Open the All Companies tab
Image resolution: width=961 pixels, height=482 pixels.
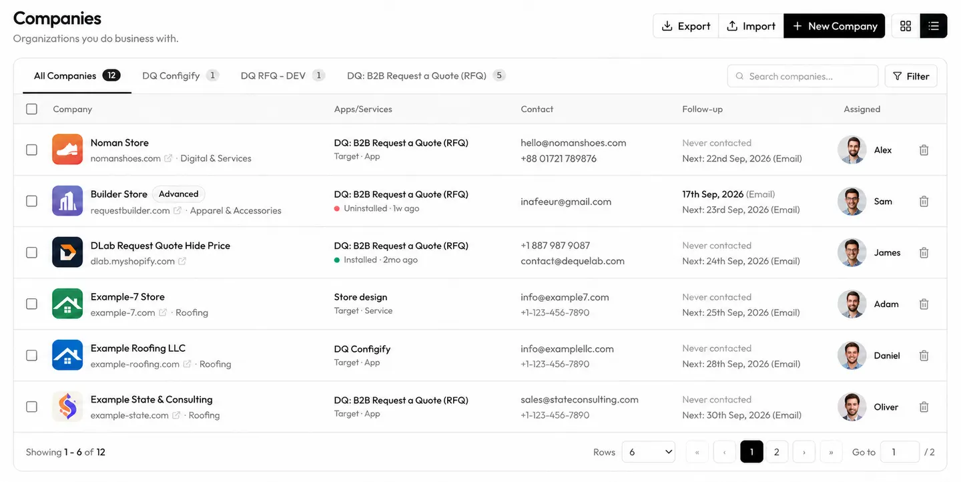point(77,75)
